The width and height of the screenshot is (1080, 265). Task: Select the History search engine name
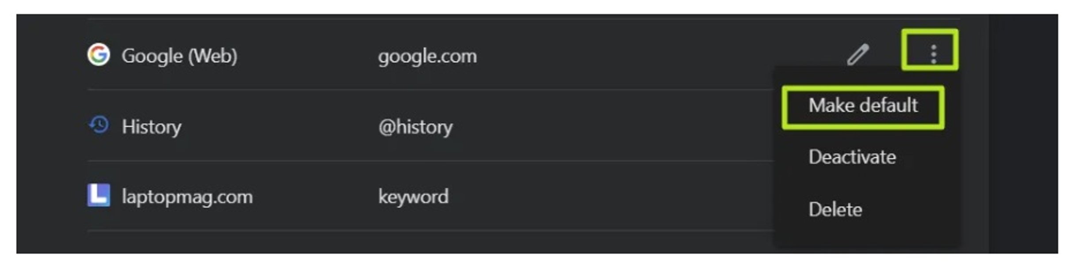tap(151, 127)
